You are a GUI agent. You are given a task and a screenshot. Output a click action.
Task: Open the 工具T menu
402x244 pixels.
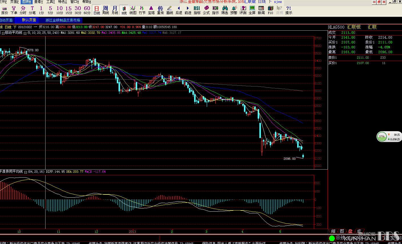click(51, 2)
